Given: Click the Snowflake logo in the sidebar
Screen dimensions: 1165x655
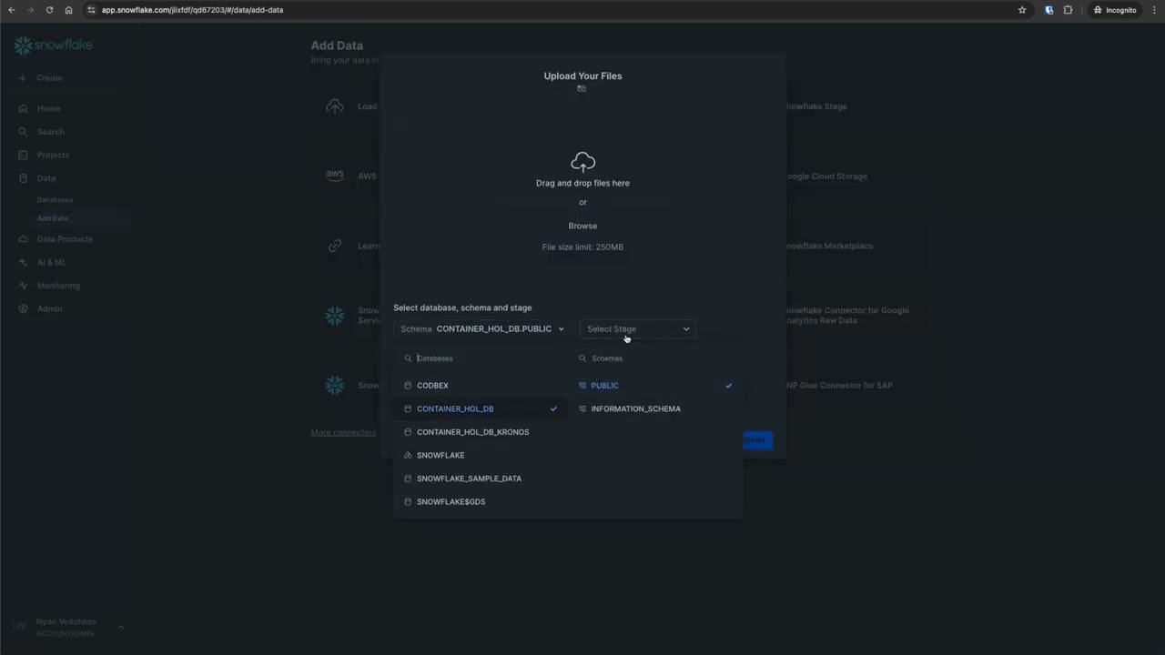Looking at the screenshot, I should (x=53, y=45).
